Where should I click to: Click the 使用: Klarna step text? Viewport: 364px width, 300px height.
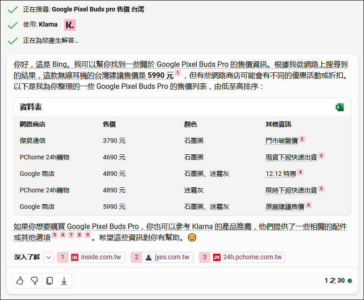pyautogui.click(x=40, y=24)
